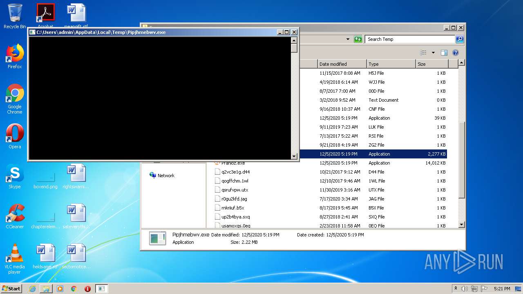Click the file list scrollbar up arrow
This screenshot has height=294, width=523.
tap(461, 63)
